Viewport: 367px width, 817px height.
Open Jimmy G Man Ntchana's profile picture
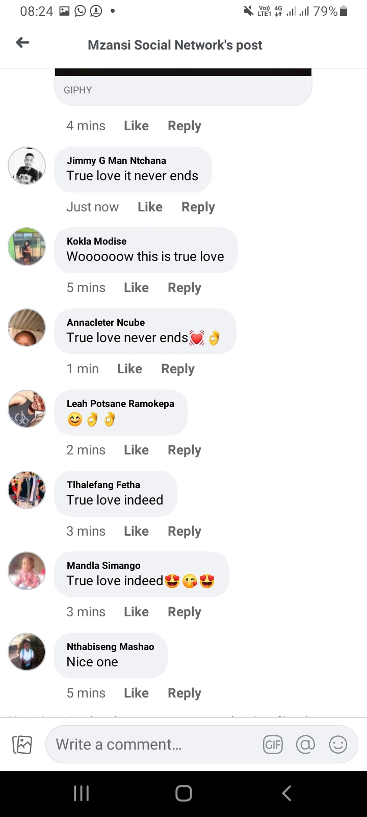click(27, 165)
